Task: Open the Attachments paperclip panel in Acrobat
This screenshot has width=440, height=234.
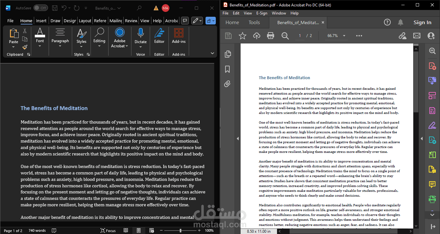Action: coord(227,84)
